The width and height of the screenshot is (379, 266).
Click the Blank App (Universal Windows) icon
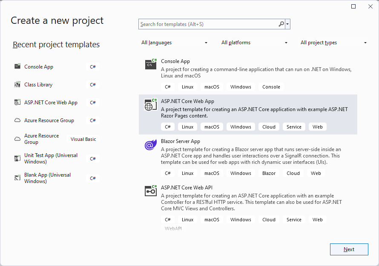[x=17, y=177]
